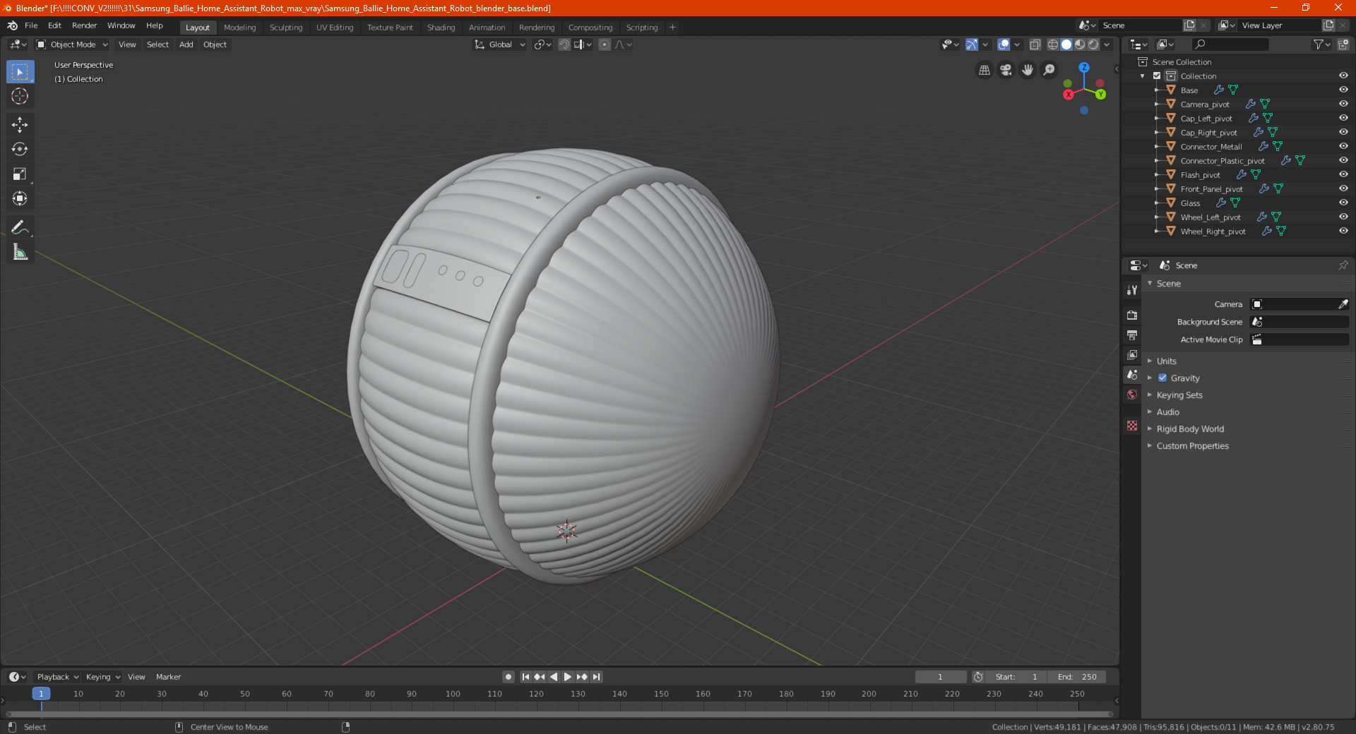The width and height of the screenshot is (1356, 734).
Task: Switch to wireframe viewport shading
Action: [x=1053, y=44]
